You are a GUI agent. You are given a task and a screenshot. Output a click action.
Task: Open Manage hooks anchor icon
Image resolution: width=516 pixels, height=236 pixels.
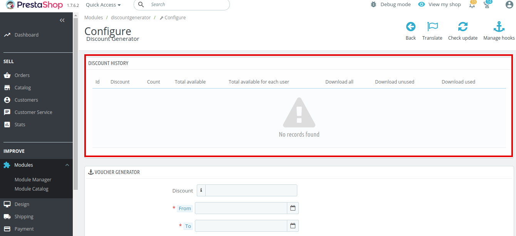tap(499, 27)
